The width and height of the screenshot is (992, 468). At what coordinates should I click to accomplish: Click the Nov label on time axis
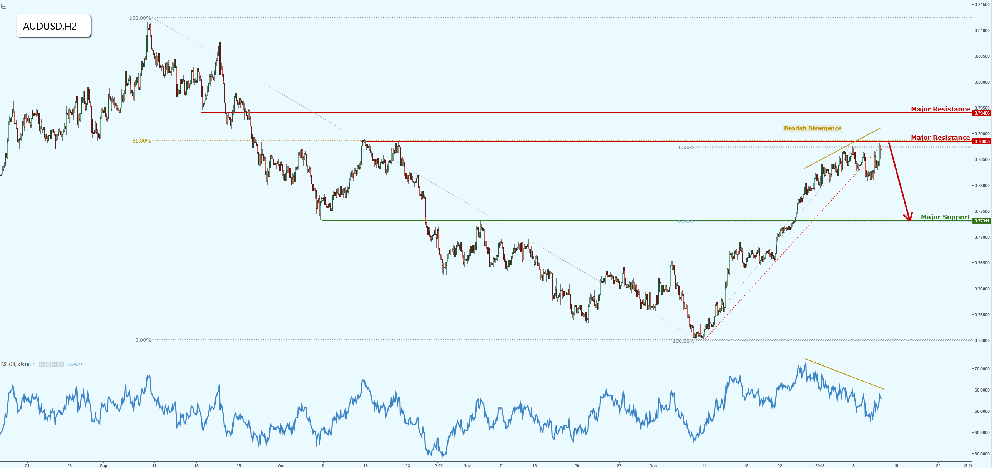(x=467, y=465)
